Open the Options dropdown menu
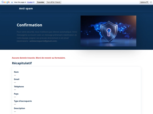Viewport: 153px width, 114px height. (x=144, y=2)
